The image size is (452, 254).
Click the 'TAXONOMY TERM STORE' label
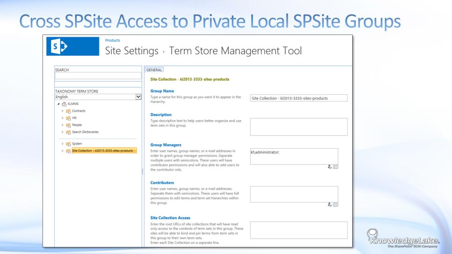pos(77,91)
